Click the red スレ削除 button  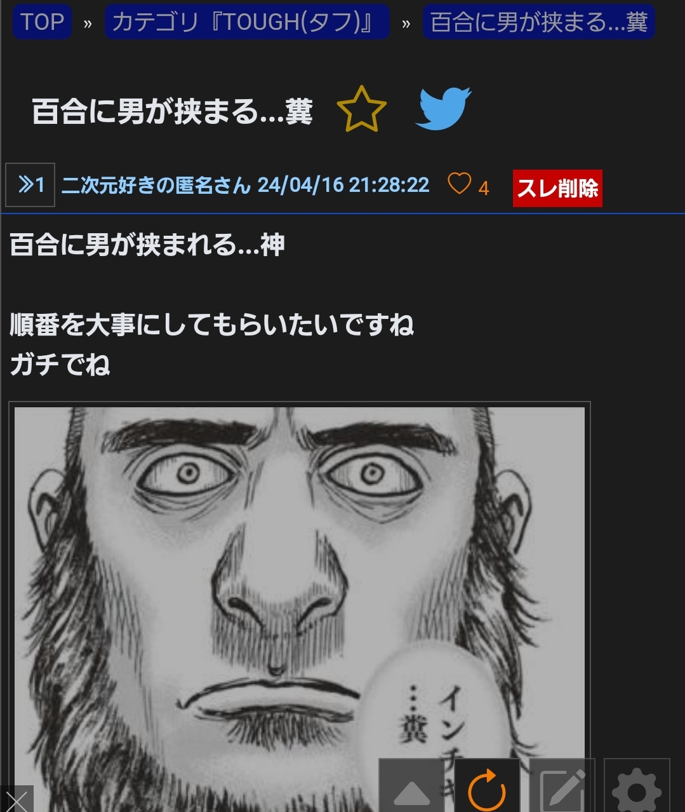pos(557,188)
